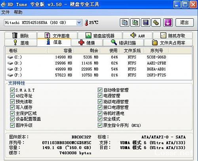Select the 11416 MB free space cell
Image resolution: width=198 pixels, height=161 pixels.
[90, 63]
